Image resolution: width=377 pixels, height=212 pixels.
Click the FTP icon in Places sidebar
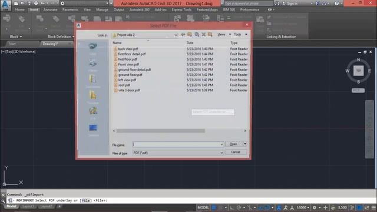coord(93,111)
